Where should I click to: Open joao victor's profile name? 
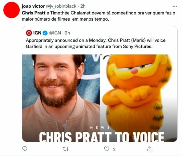(x=33, y=6)
